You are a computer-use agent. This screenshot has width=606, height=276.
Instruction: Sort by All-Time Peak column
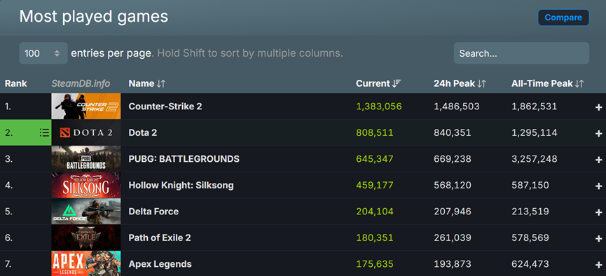[x=548, y=83]
